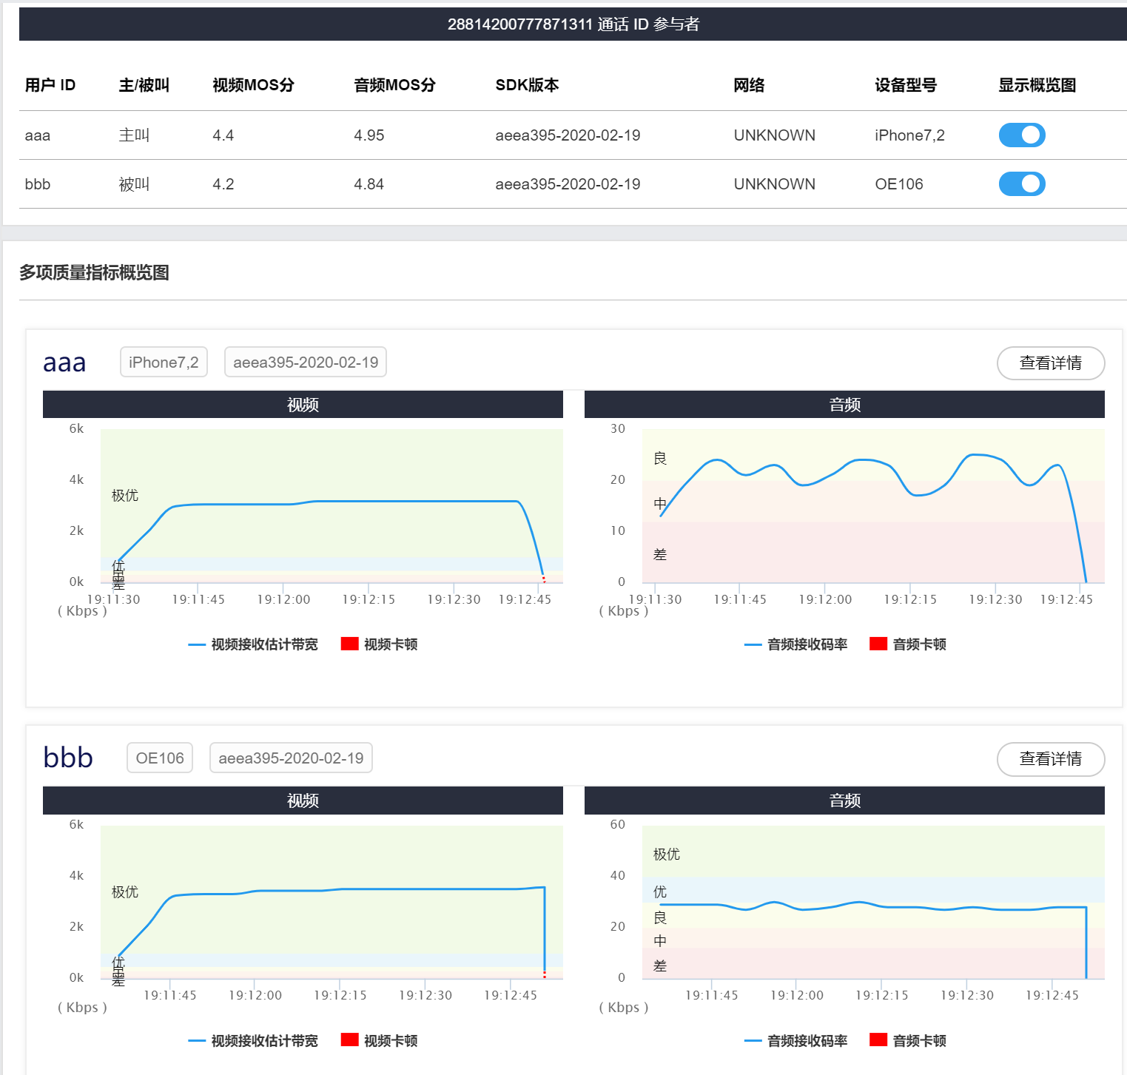Turn off the 显示概览图 toggle for user bbb
This screenshot has height=1075, width=1127.
coord(1022,183)
